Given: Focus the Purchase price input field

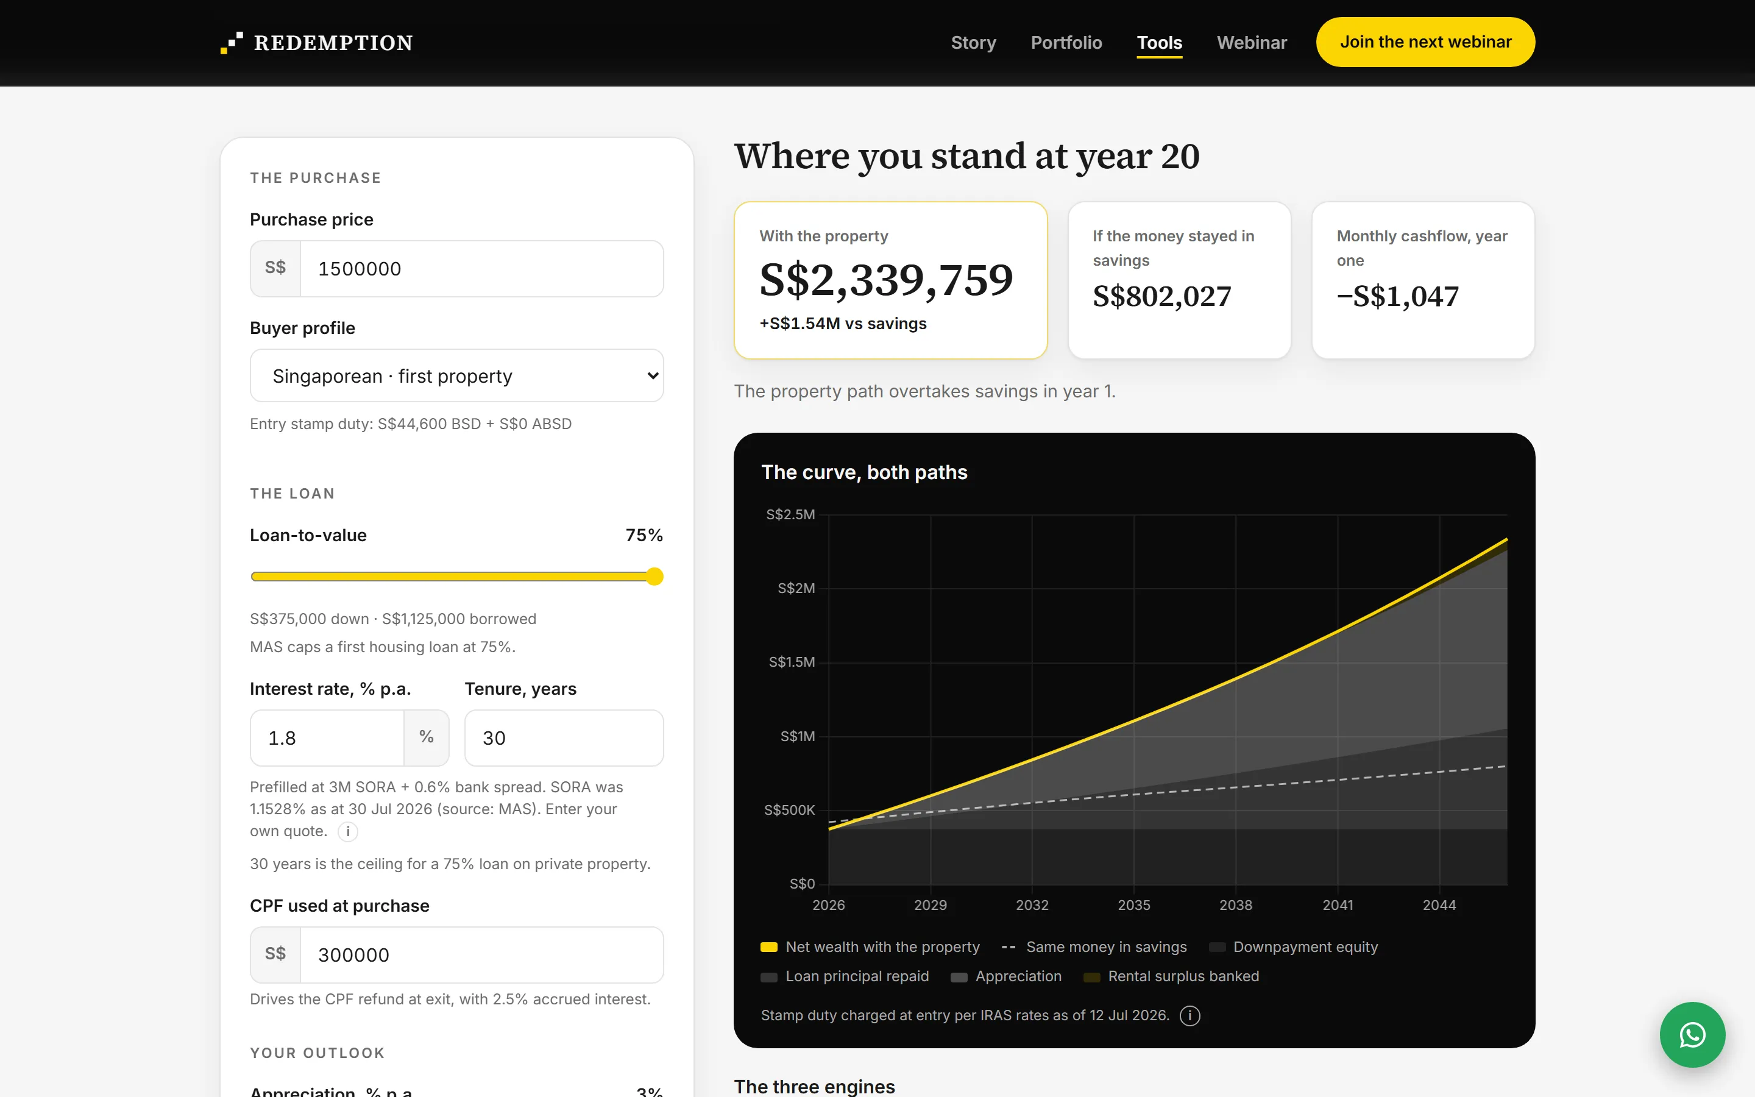Looking at the screenshot, I should tap(481, 269).
